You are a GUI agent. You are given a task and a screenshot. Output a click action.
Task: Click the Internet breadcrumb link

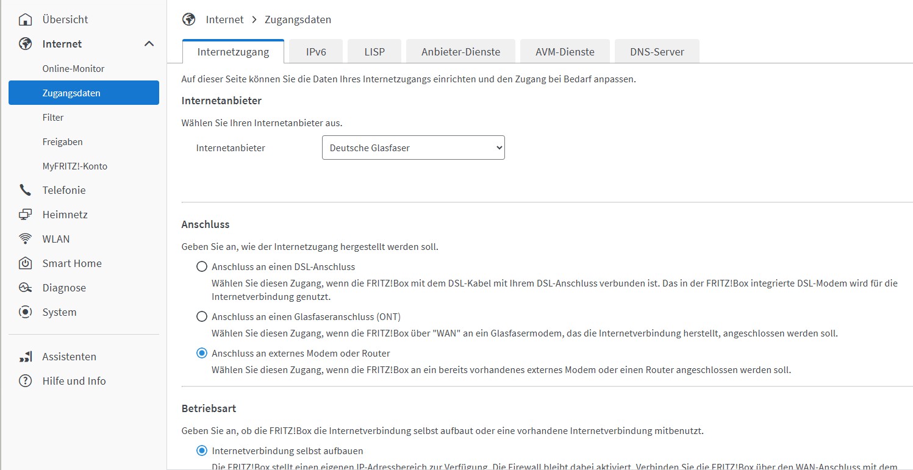(x=224, y=20)
